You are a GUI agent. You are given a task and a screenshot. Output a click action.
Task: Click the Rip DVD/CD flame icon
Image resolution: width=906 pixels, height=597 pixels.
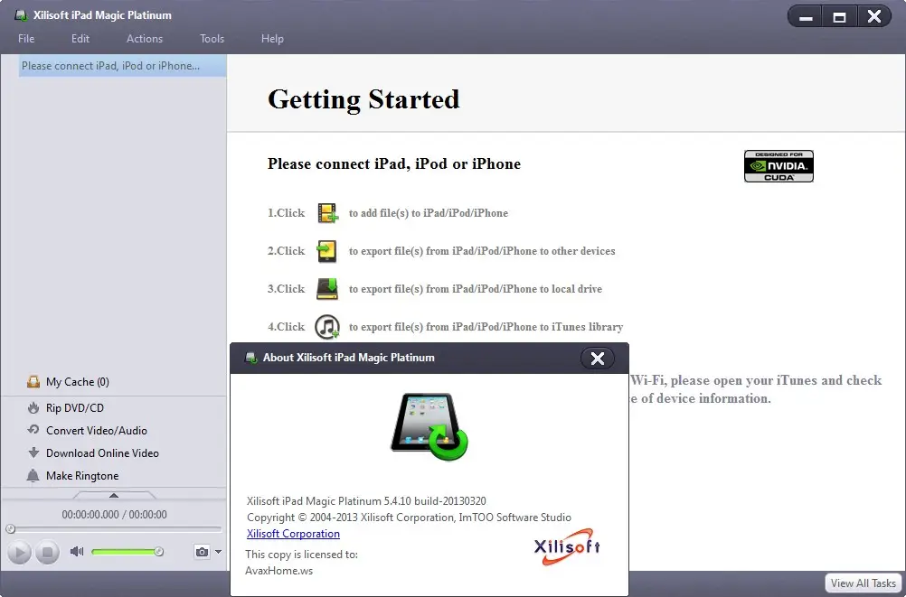pyautogui.click(x=33, y=407)
